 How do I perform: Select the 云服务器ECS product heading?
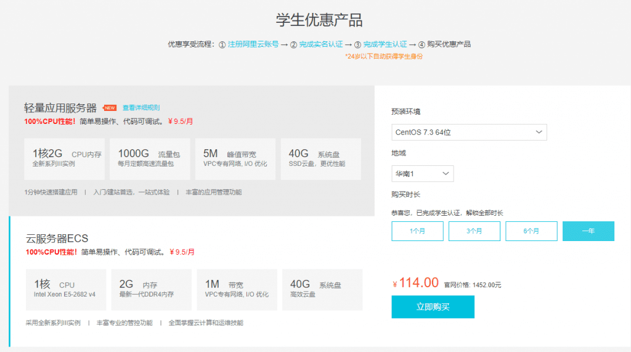[x=57, y=239]
